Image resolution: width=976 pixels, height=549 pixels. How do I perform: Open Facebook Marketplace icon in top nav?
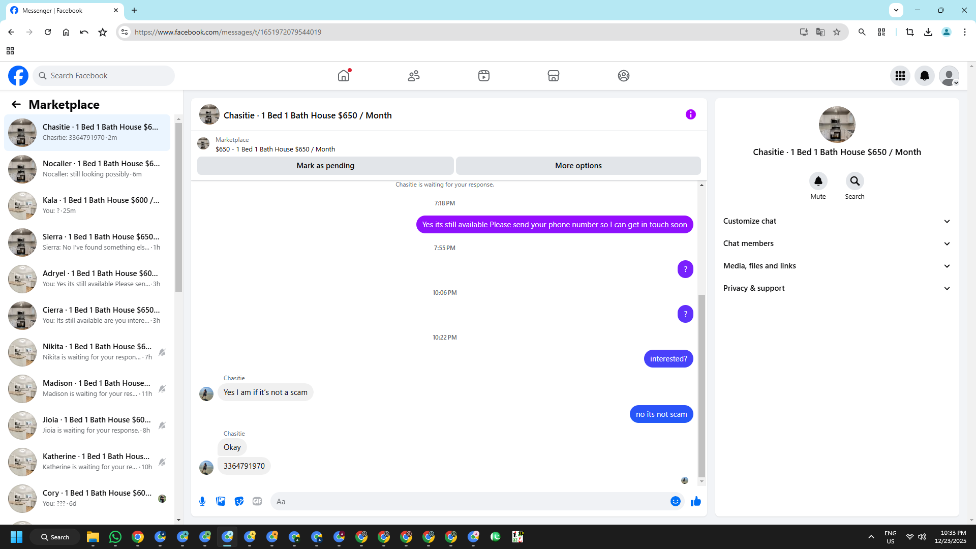[x=553, y=76]
